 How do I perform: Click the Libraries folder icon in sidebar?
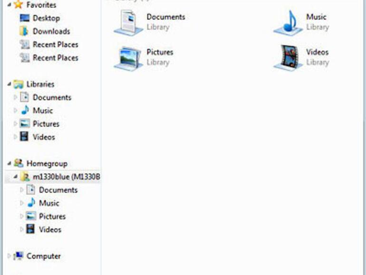[19, 84]
